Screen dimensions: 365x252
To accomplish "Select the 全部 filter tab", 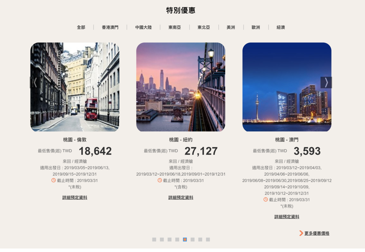I will (x=81, y=27).
